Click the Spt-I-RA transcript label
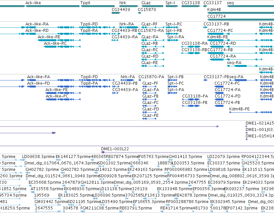 click(x=175, y=37)
